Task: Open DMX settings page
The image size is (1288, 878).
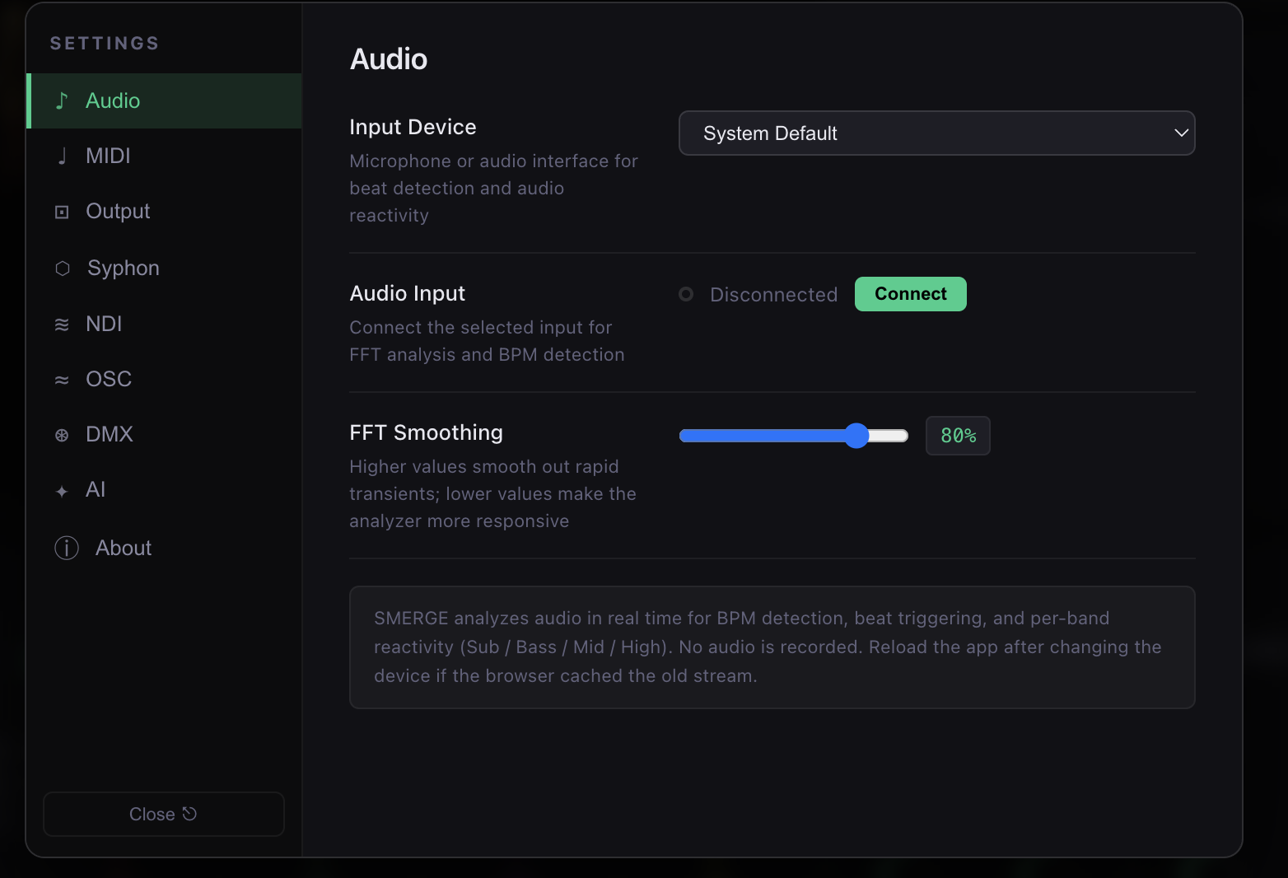Action: (165, 435)
